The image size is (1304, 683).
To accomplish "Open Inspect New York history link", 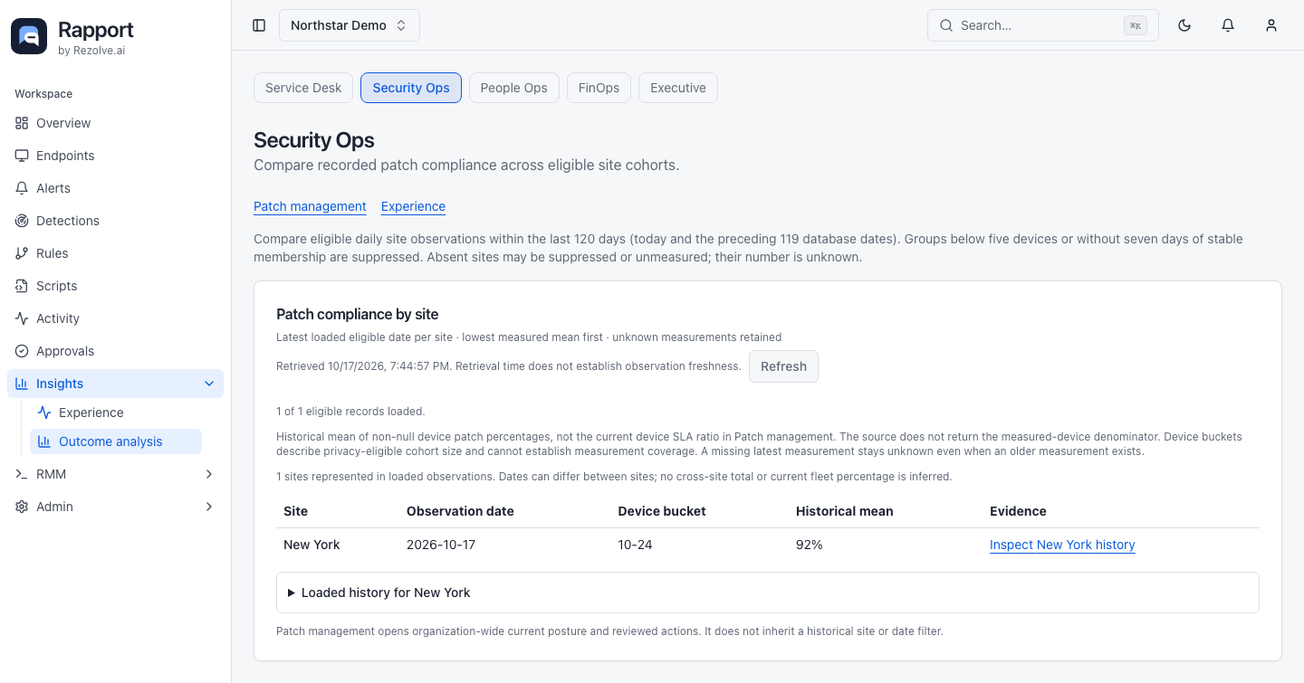I will [x=1062, y=545].
